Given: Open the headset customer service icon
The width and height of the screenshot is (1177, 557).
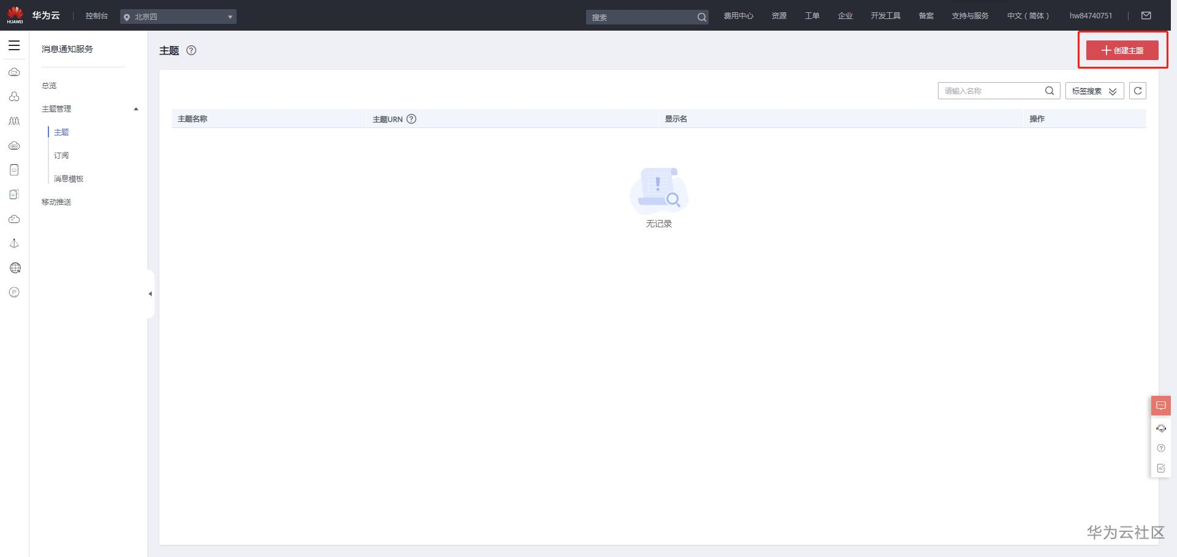Looking at the screenshot, I should point(1161,428).
